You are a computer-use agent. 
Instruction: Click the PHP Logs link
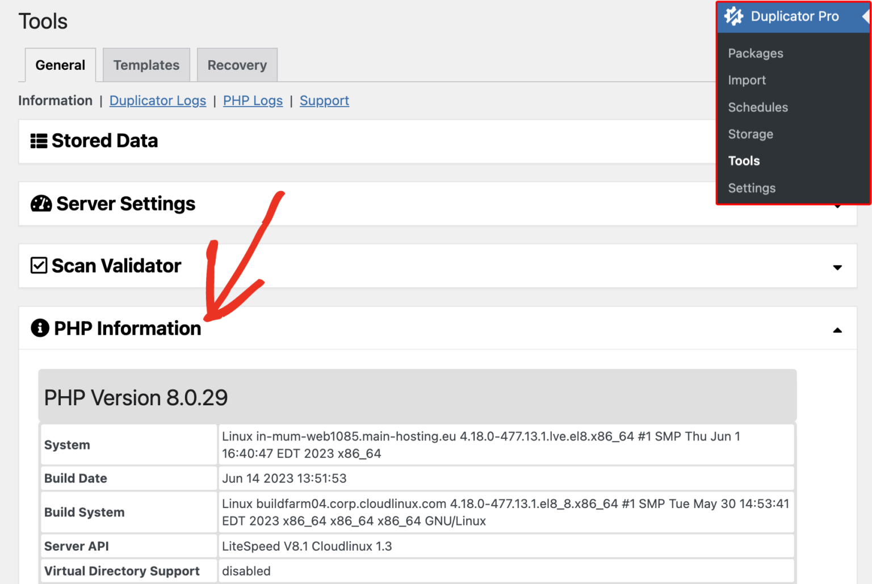253,100
